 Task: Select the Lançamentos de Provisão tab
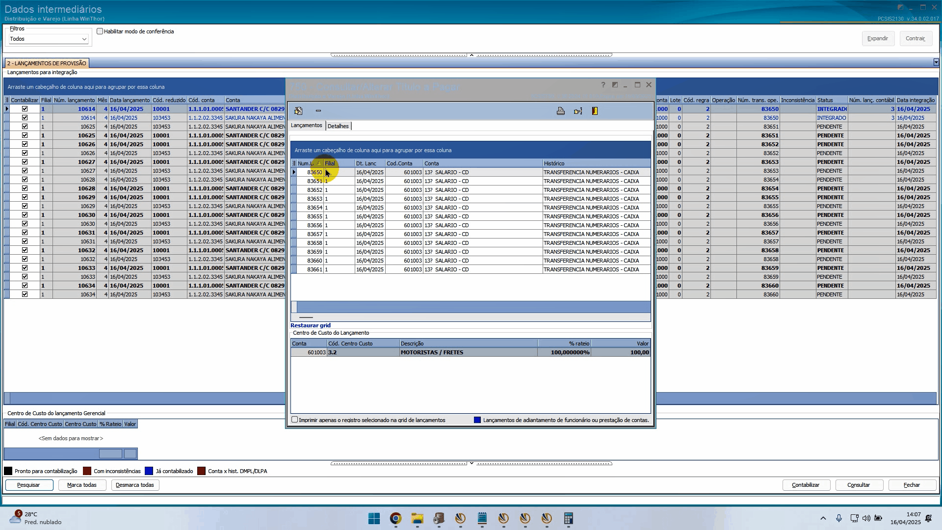pyautogui.click(x=47, y=63)
